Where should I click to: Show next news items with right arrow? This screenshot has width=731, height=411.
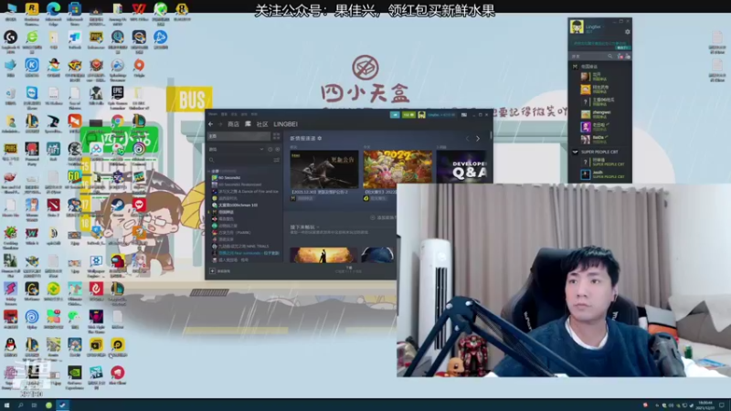[477, 139]
